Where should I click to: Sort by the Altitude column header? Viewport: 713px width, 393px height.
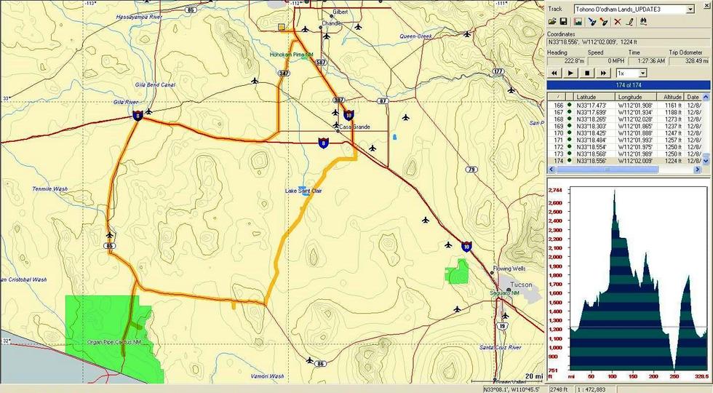point(670,97)
